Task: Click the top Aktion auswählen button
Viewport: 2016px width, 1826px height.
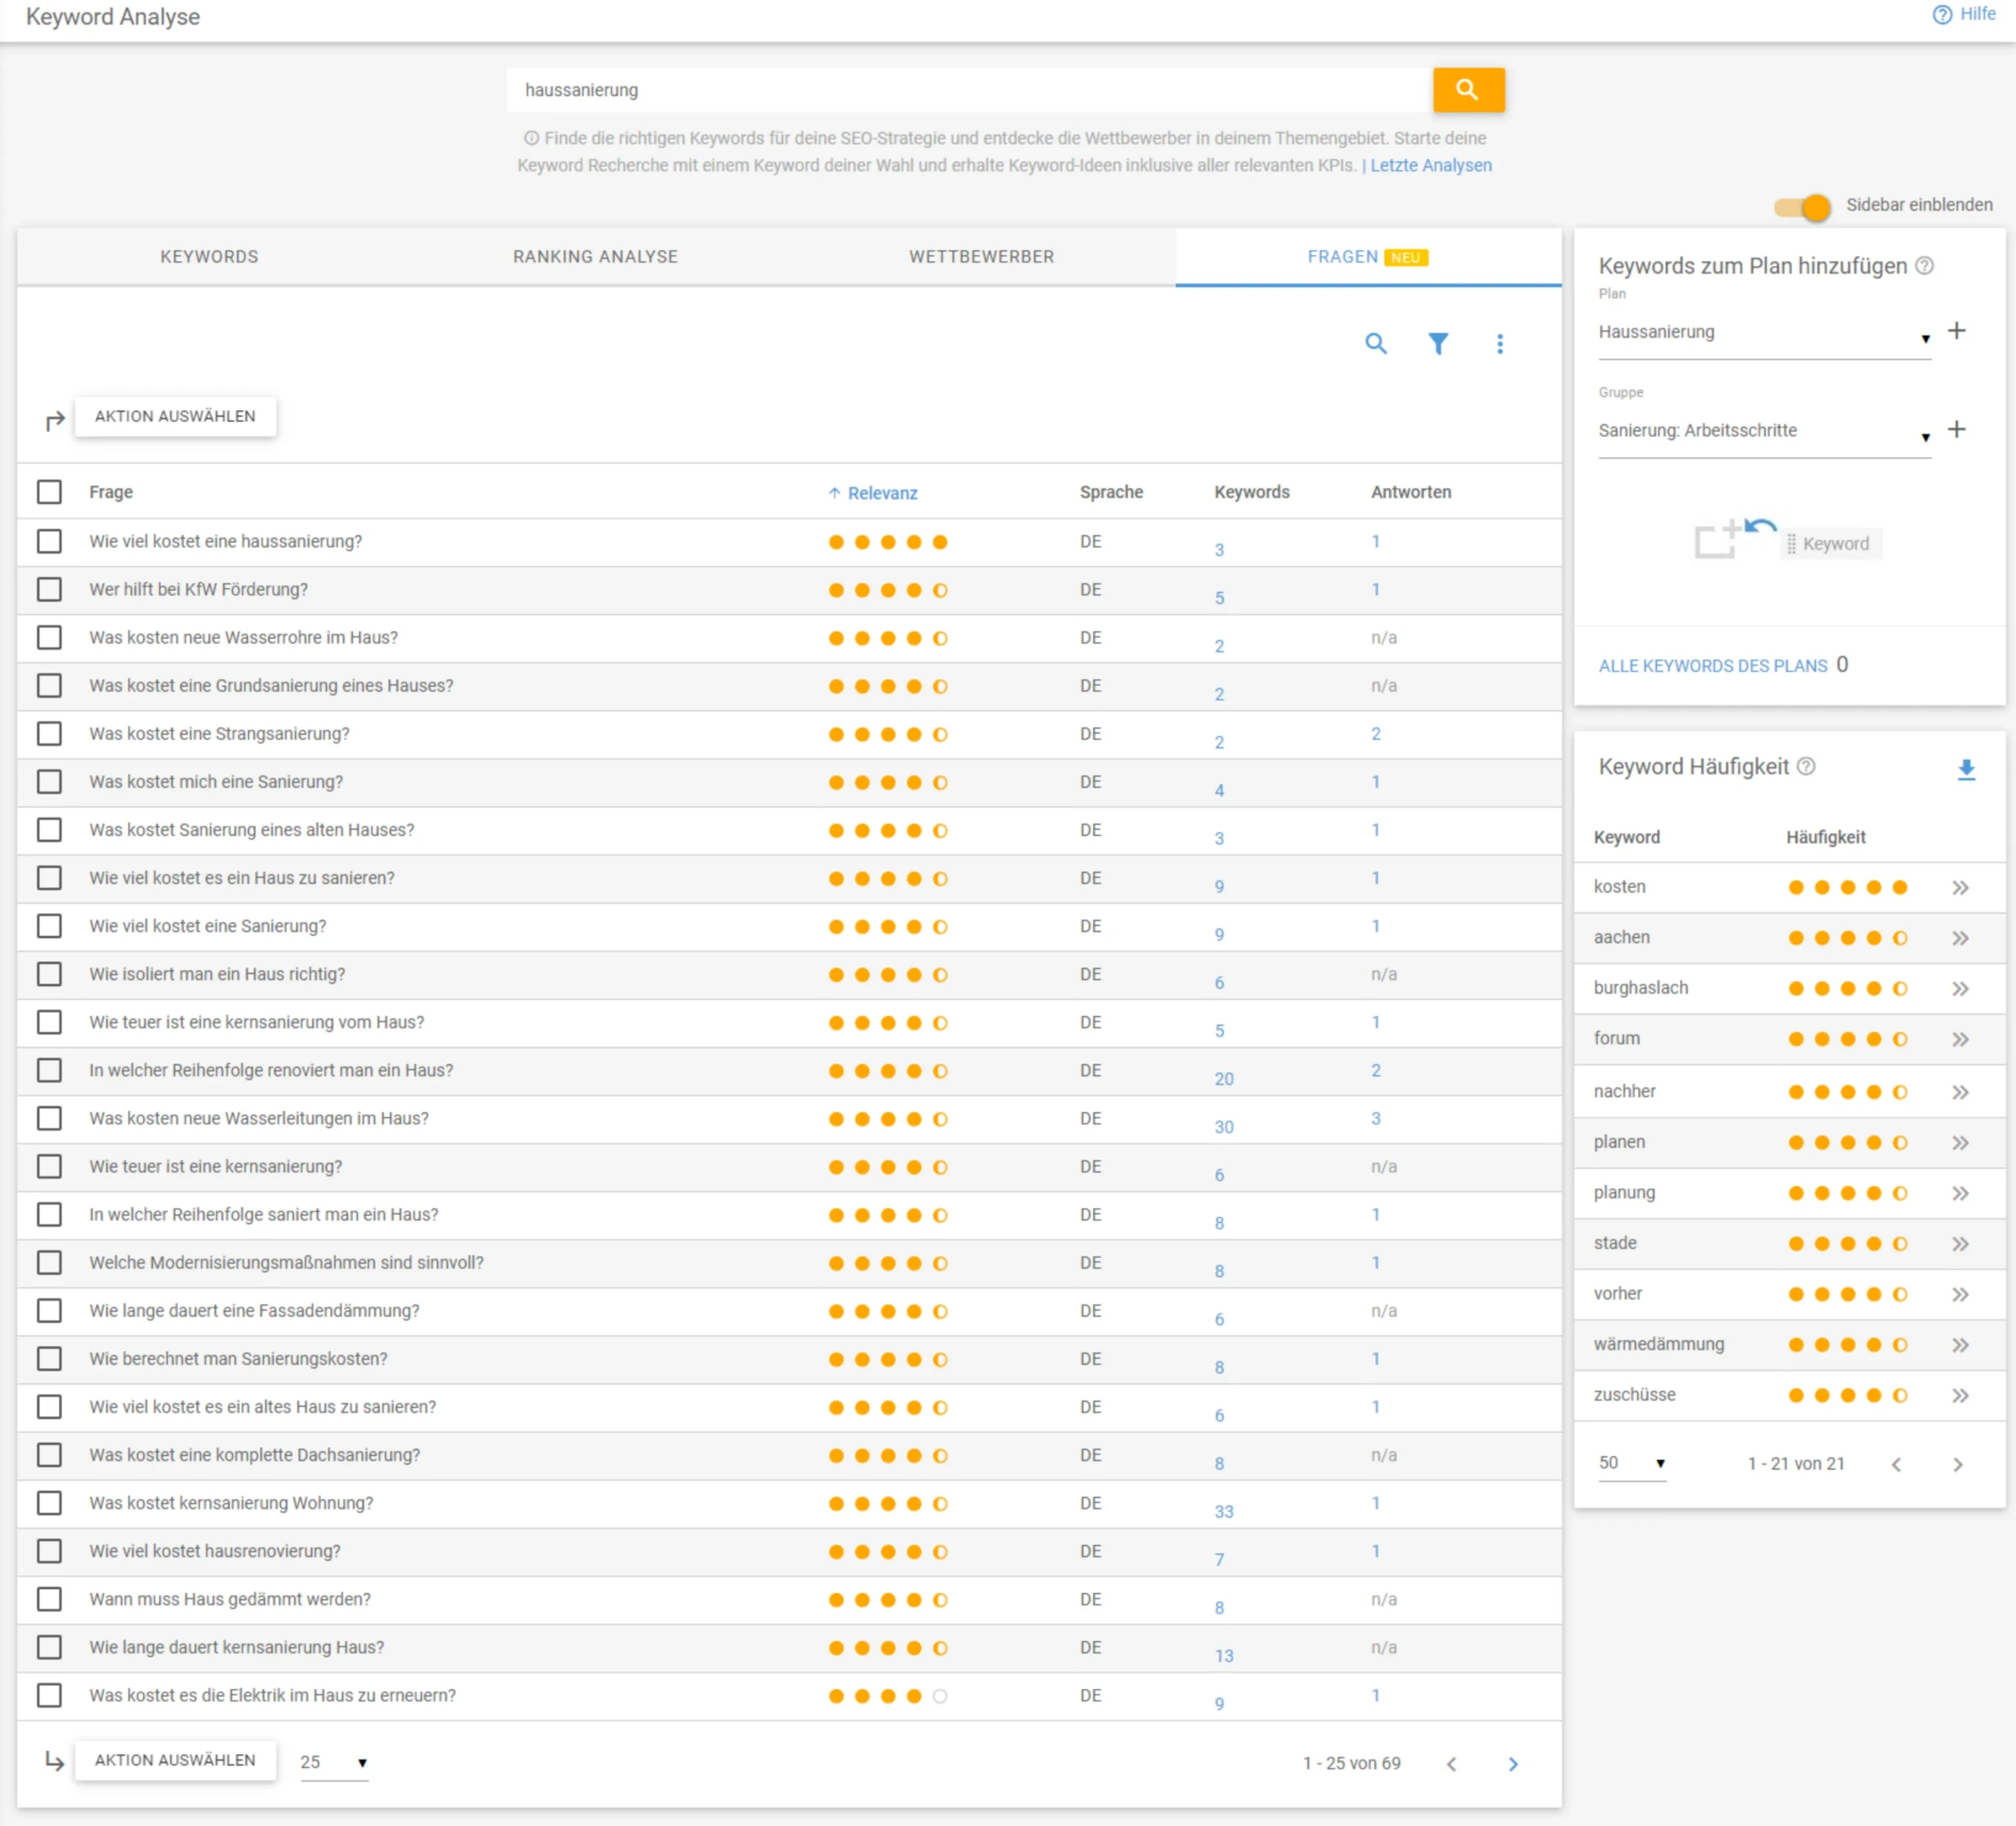Action: tap(175, 417)
